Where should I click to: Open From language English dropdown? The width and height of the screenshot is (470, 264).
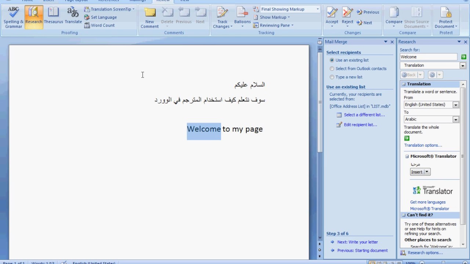456,105
